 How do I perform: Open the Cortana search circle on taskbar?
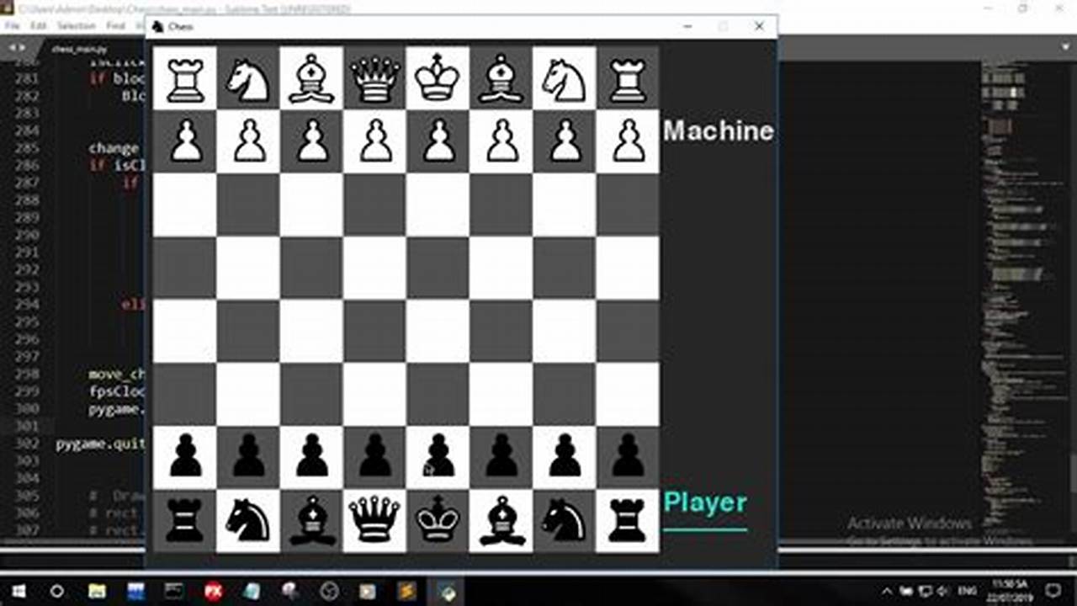[x=57, y=591]
